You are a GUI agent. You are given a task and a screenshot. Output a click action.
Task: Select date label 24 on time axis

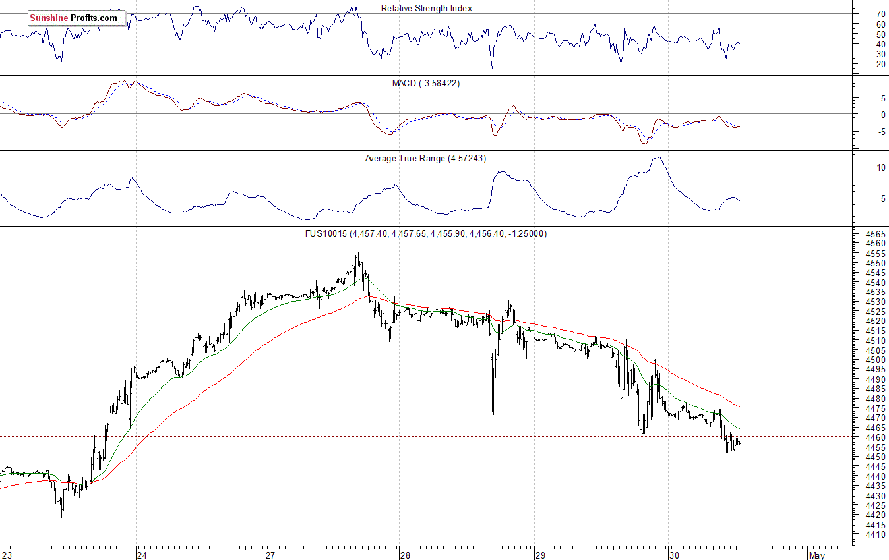(x=142, y=555)
